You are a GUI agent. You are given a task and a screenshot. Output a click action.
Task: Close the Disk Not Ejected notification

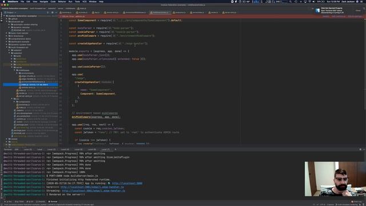click(x=358, y=10)
